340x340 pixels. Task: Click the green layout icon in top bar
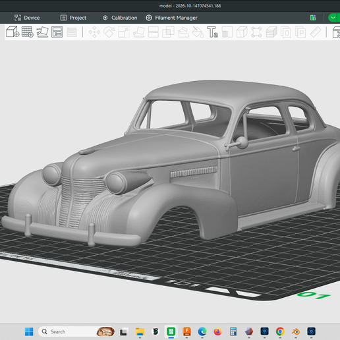[x=313, y=18]
